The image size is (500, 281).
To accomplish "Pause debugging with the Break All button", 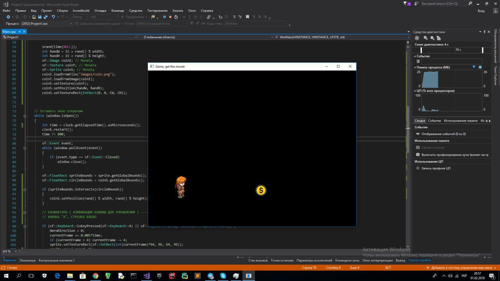I will (164, 17).
